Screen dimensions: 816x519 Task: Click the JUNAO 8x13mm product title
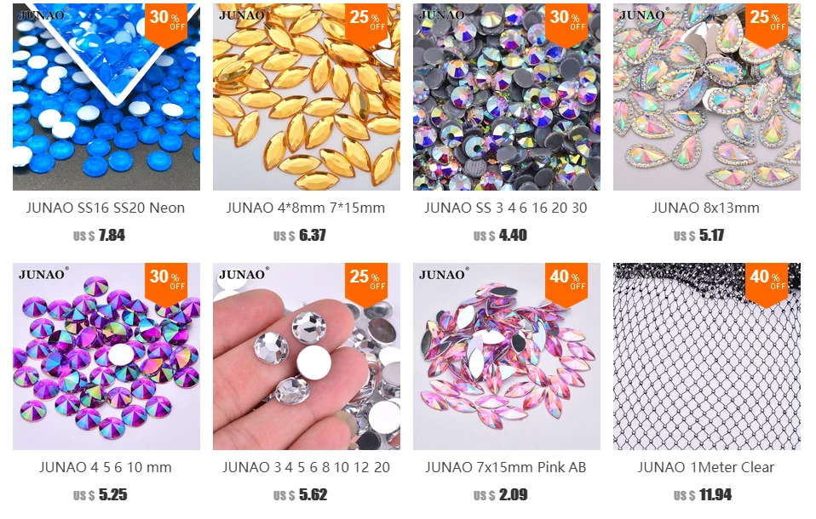705,208
